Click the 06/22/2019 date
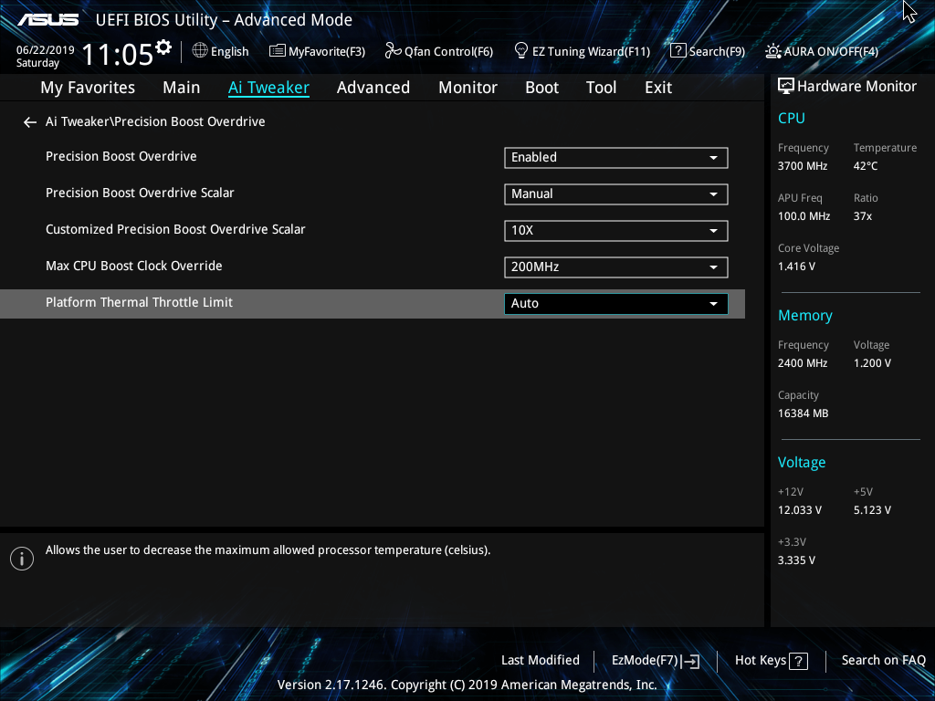Screen dimensions: 935x701 point(46,50)
